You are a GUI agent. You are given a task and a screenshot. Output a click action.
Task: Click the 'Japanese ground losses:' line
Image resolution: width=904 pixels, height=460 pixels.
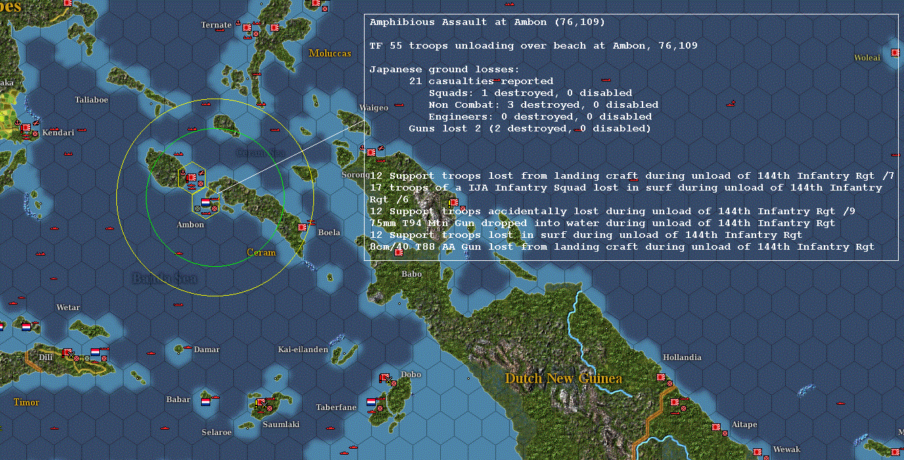(x=445, y=70)
